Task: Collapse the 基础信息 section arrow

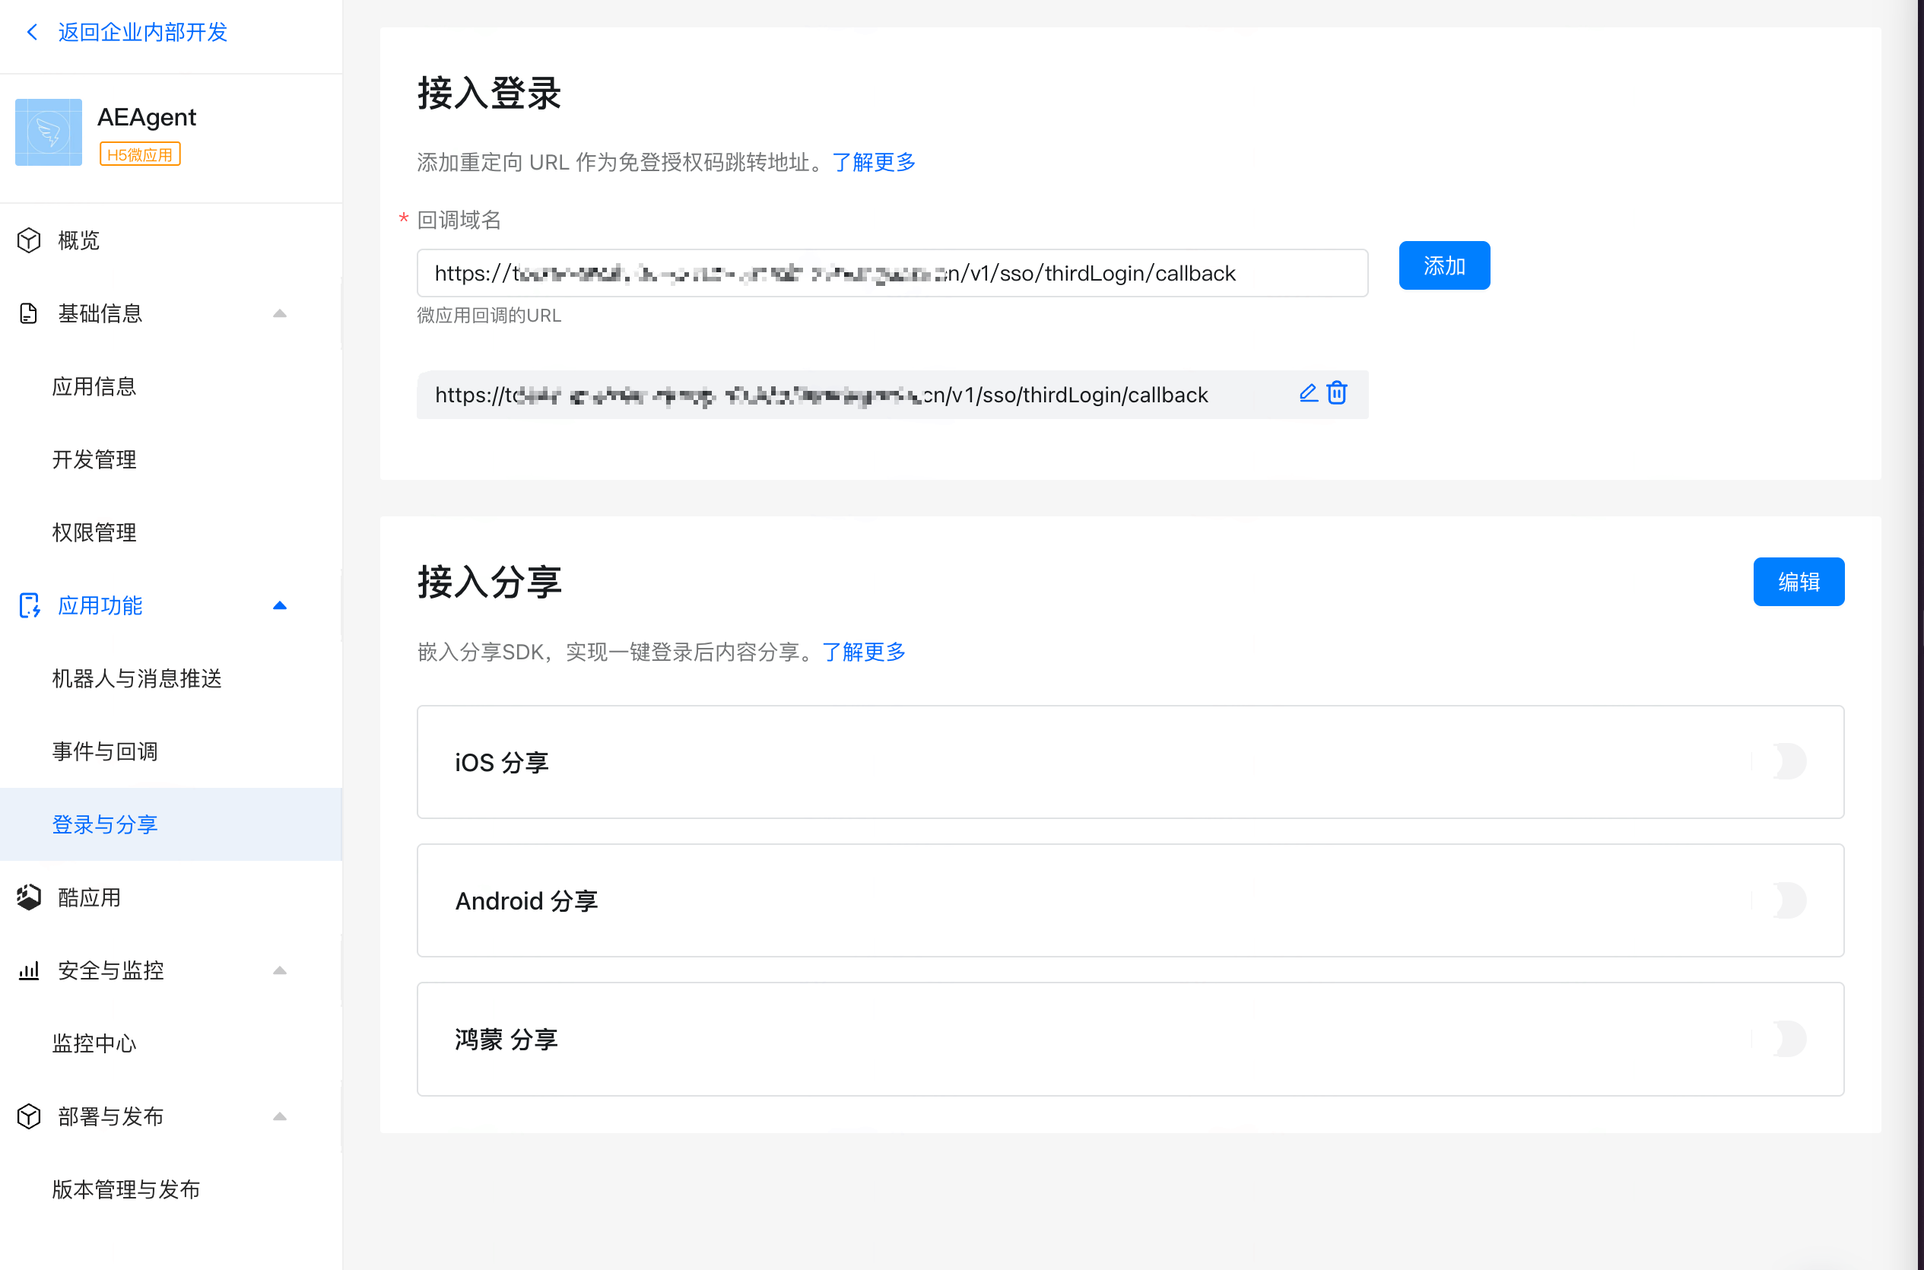Action: click(x=279, y=313)
